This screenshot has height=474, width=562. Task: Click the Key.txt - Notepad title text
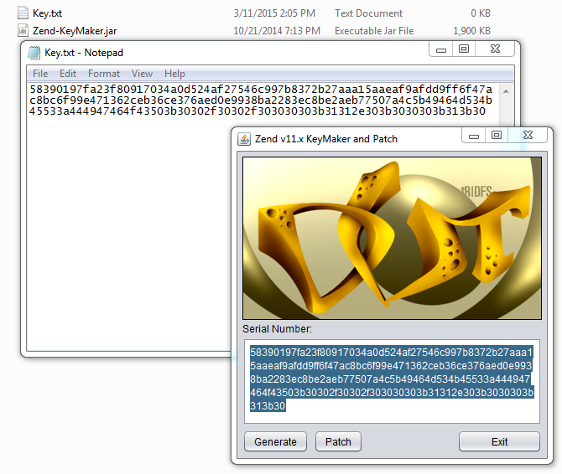point(84,53)
